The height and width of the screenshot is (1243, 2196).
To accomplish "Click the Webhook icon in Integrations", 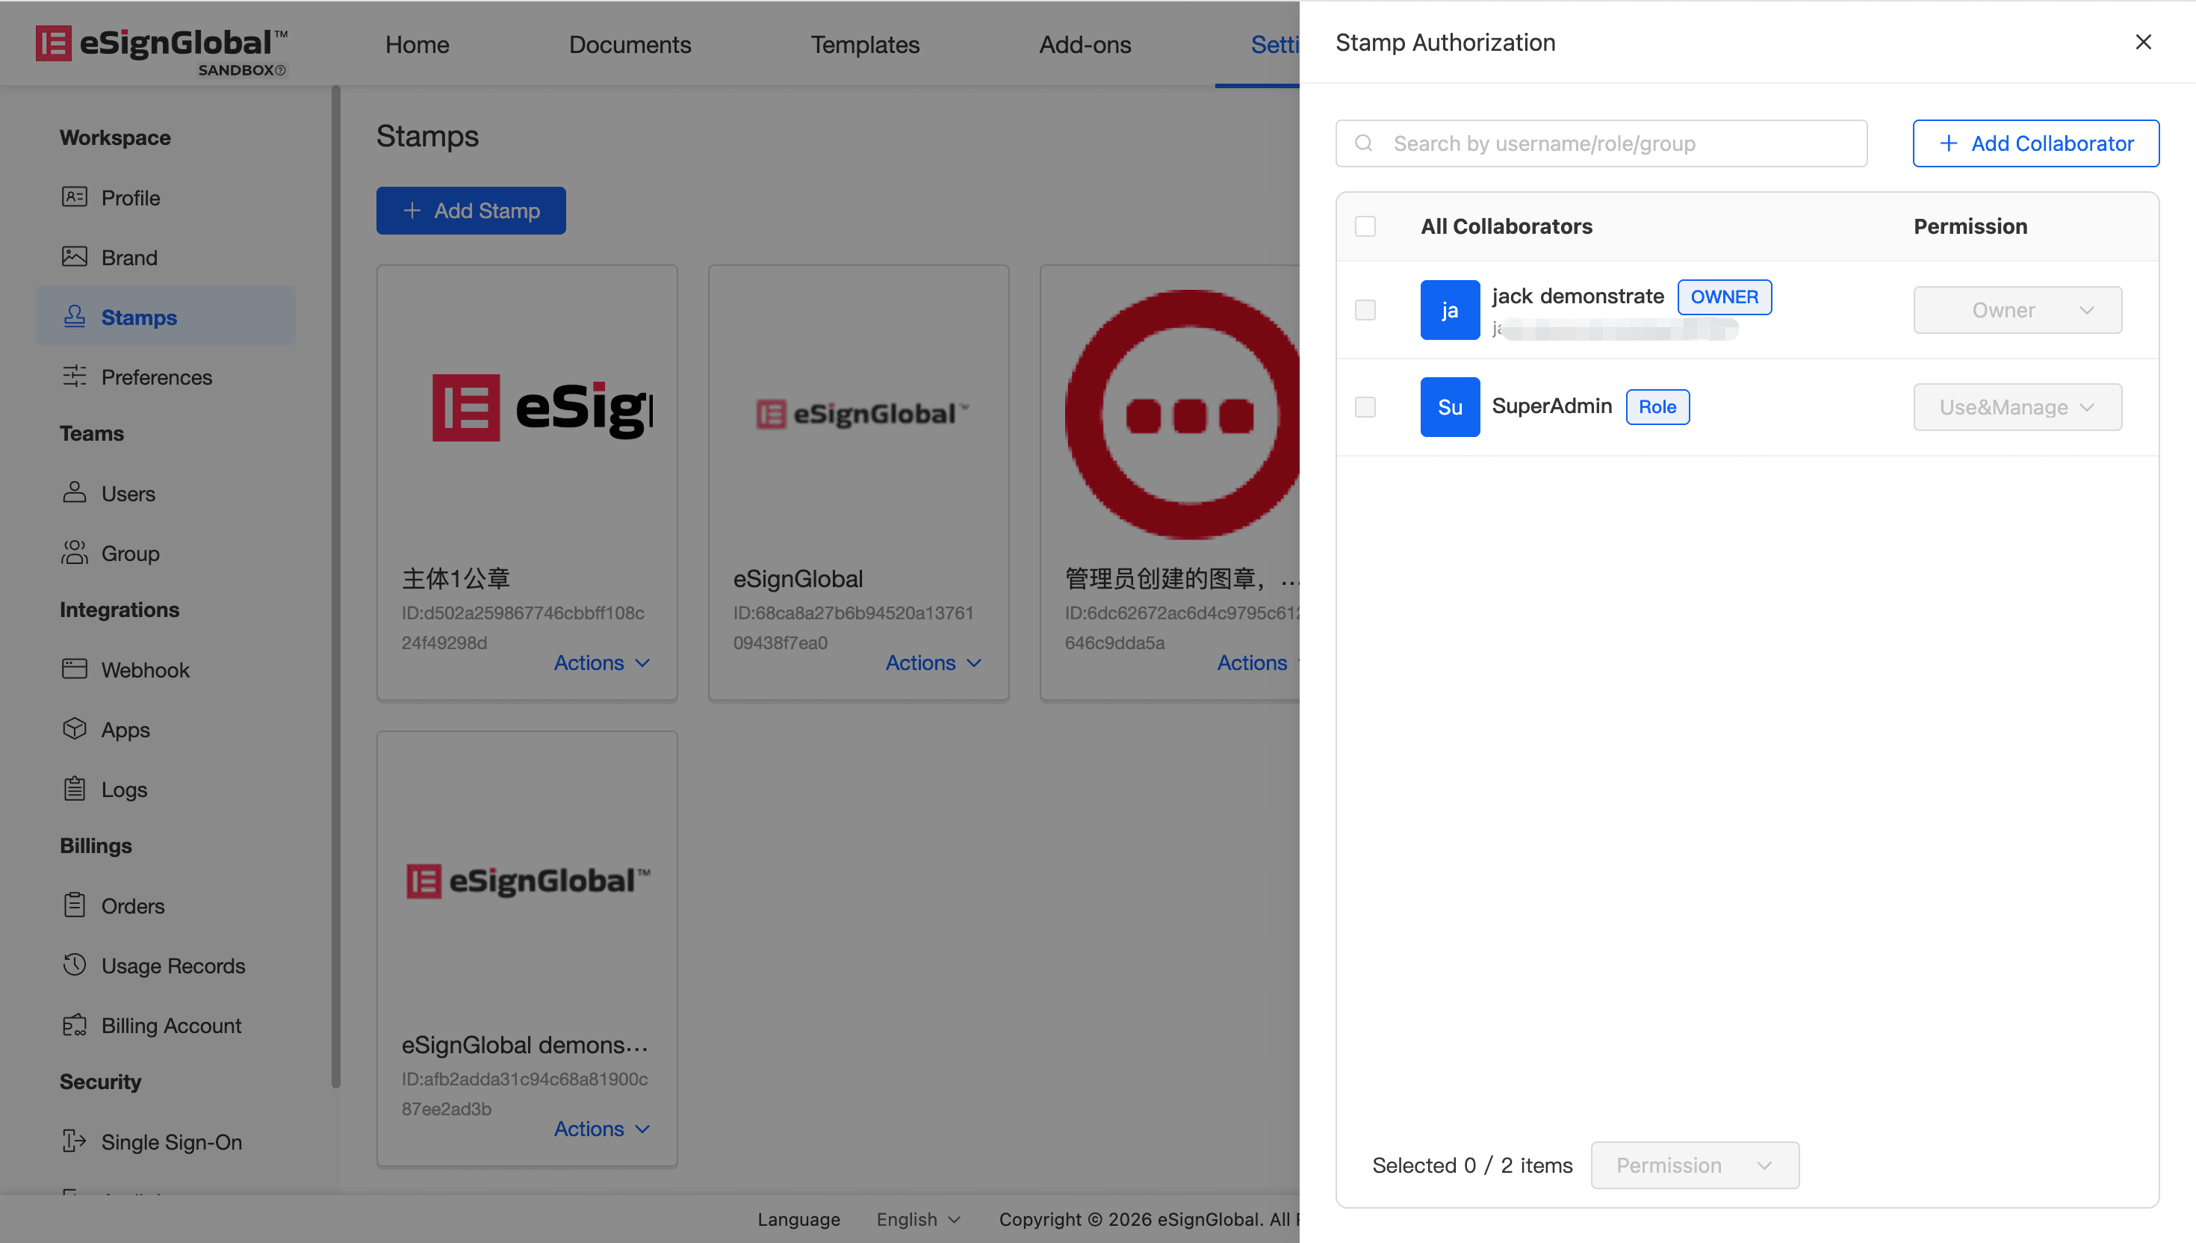I will (x=74, y=669).
